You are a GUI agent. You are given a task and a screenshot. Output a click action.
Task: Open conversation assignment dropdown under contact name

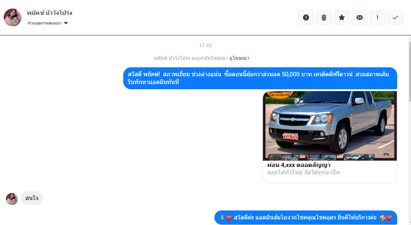(x=48, y=23)
